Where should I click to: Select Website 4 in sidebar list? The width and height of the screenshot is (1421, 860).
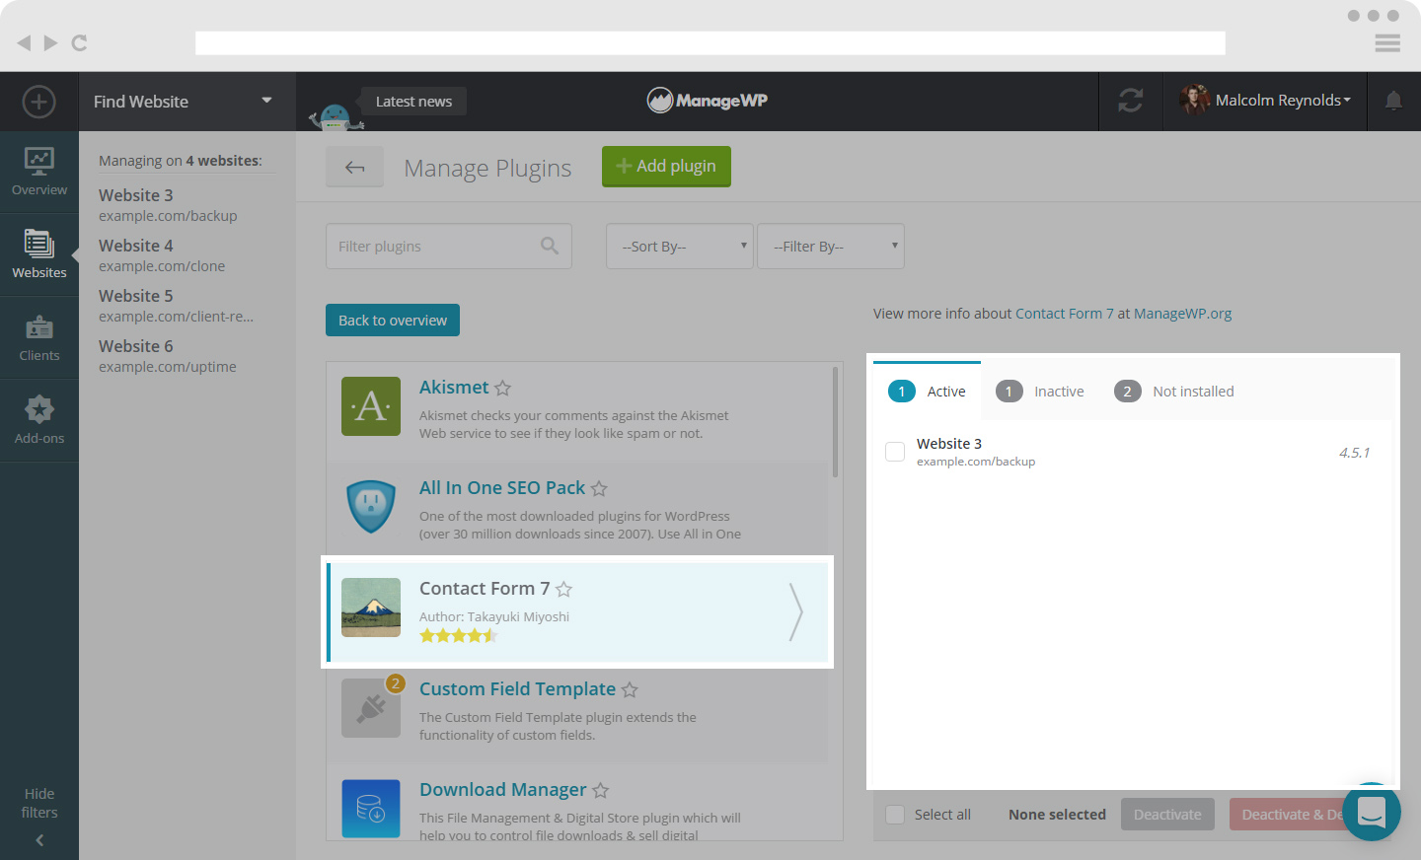coord(162,255)
